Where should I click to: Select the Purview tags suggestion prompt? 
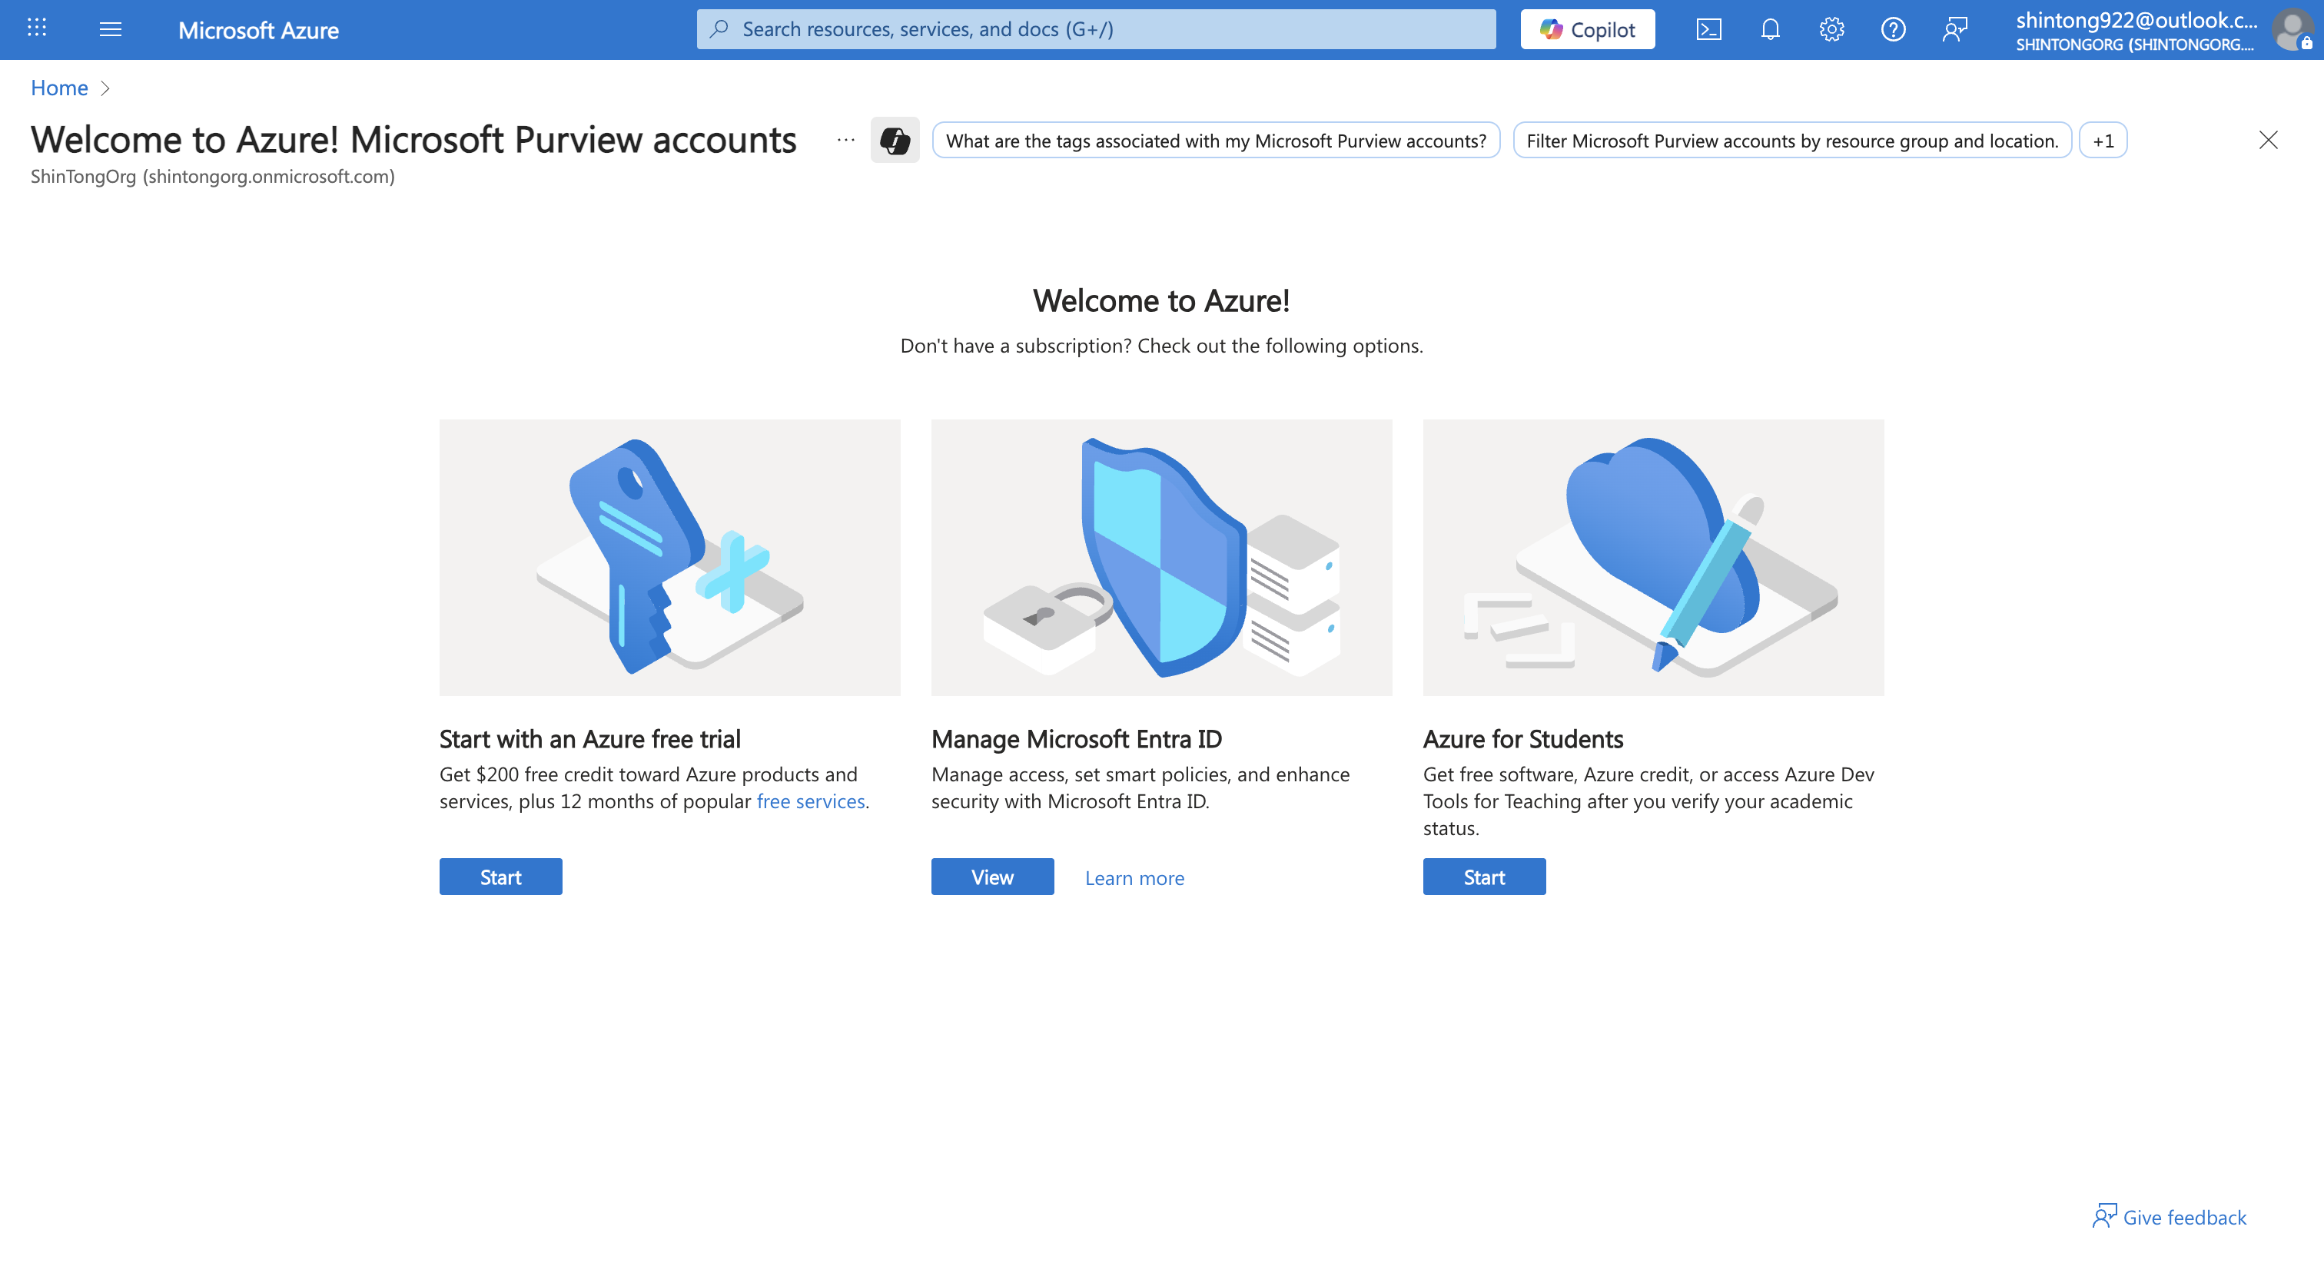1214,140
